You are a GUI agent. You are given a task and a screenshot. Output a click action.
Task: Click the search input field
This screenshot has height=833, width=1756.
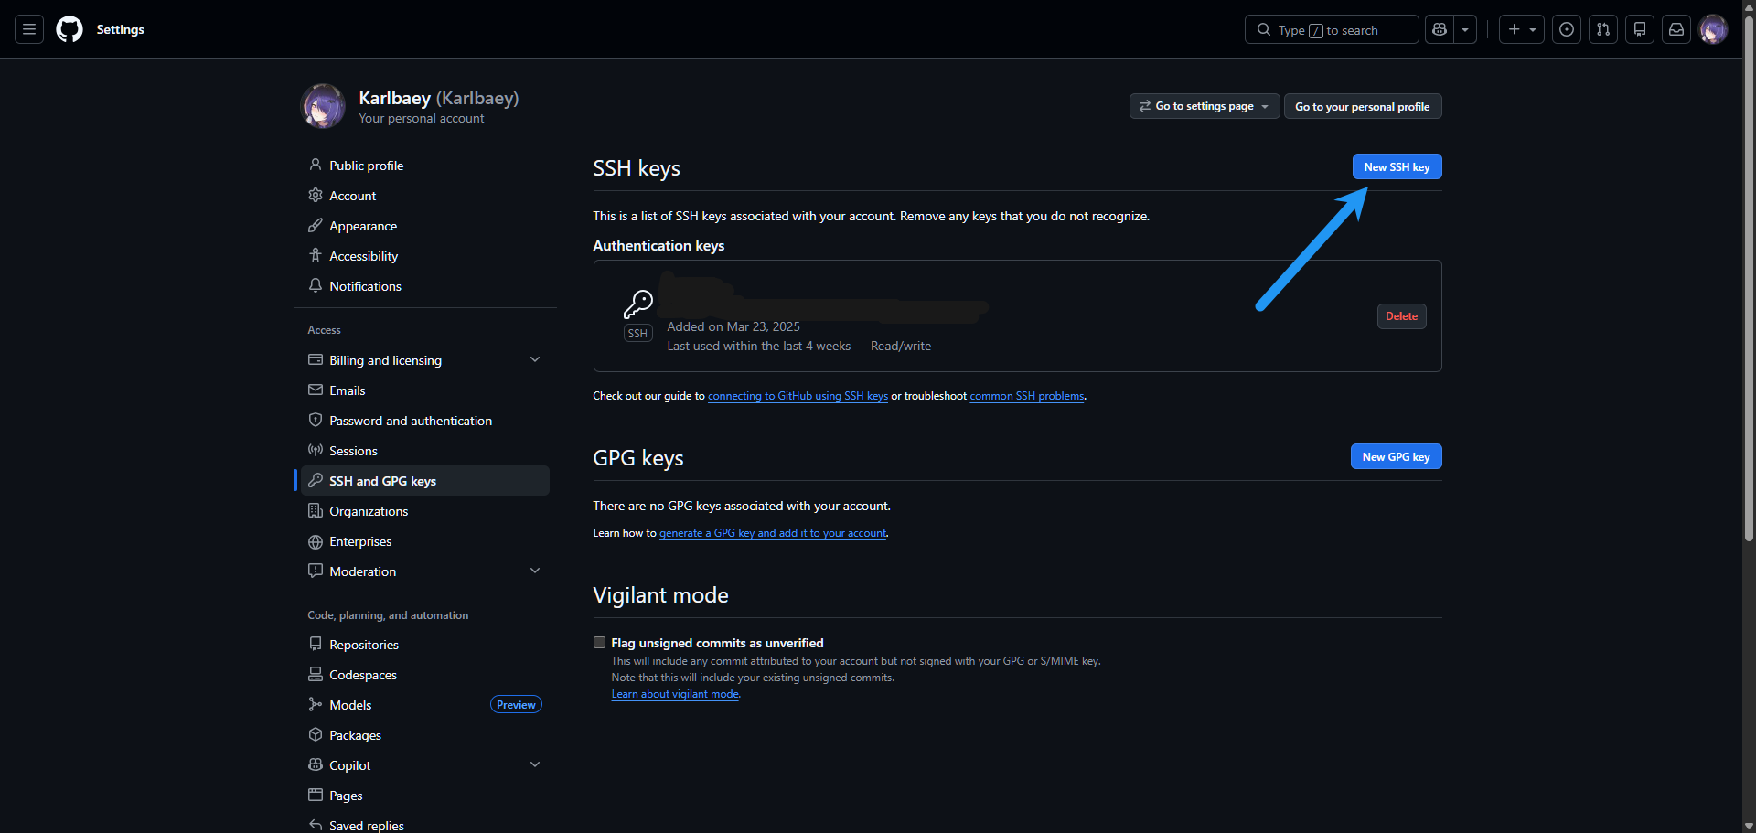pyautogui.click(x=1331, y=29)
